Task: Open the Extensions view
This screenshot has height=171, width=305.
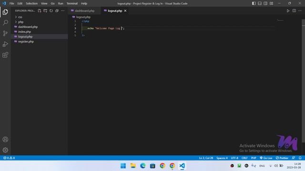Action: click(x=5, y=55)
